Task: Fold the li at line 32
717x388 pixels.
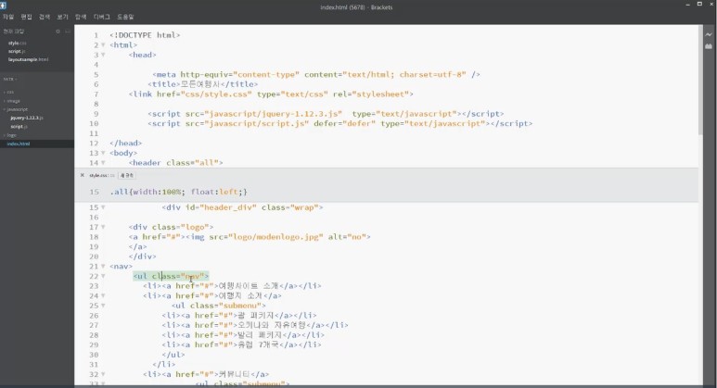Action: pos(103,374)
